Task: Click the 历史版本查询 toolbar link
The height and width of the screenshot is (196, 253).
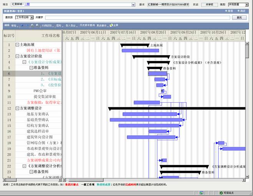Action: 87,25
